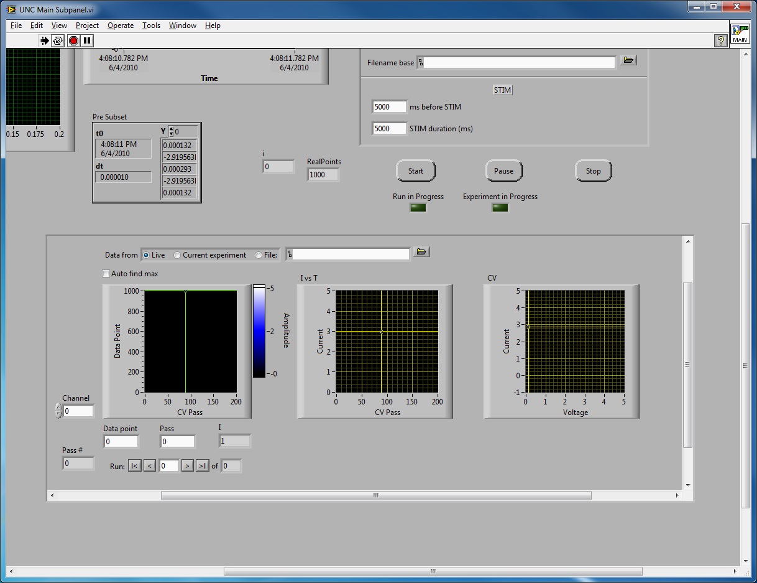Jump to first run button
757x583 pixels.
[134, 465]
